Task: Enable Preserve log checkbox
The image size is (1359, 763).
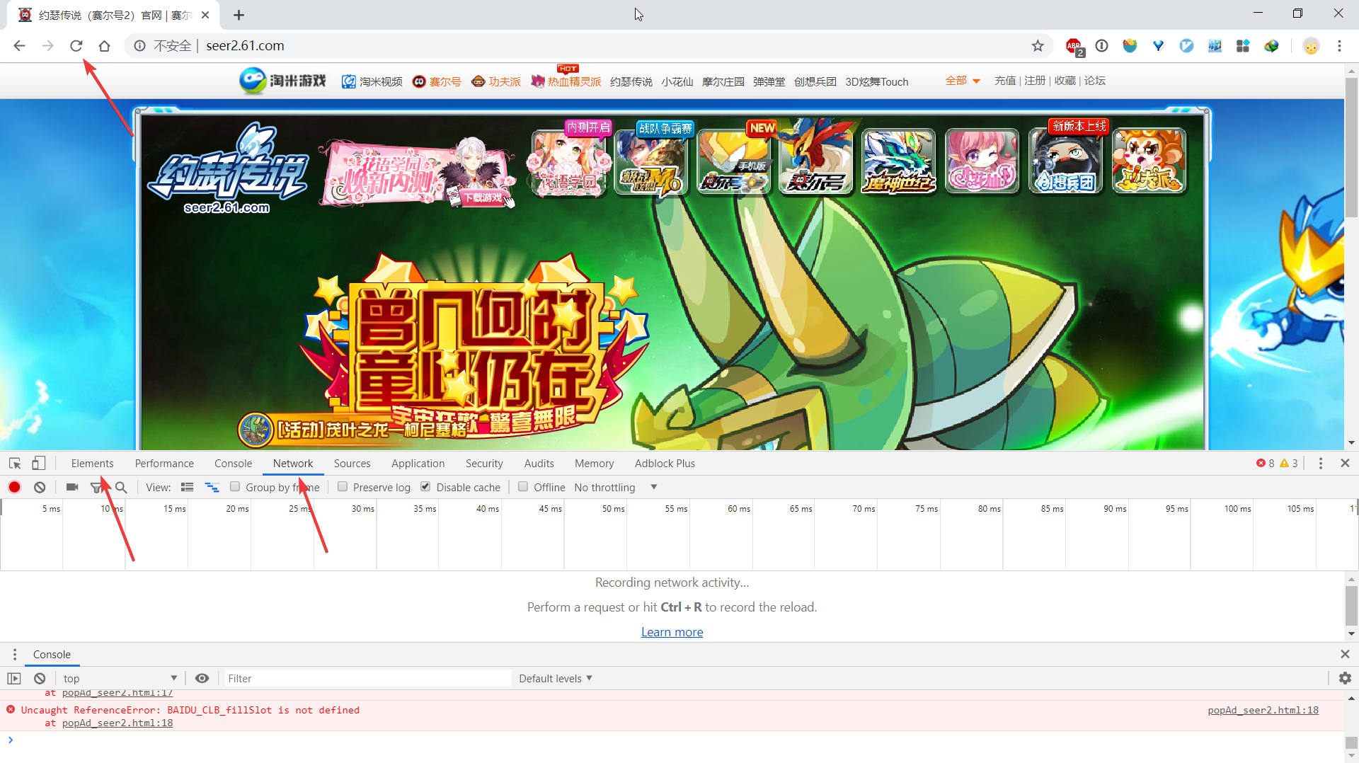Action: tap(343, 486)
